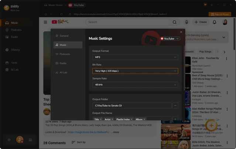Go back with the browser back arrow
This screenshot has height=149, width=236.
click(x=51, y=14)
